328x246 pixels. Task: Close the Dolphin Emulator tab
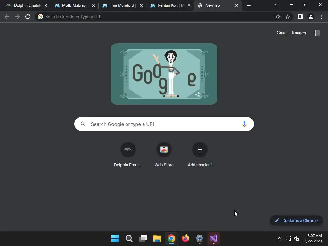(x=46, y=5)
